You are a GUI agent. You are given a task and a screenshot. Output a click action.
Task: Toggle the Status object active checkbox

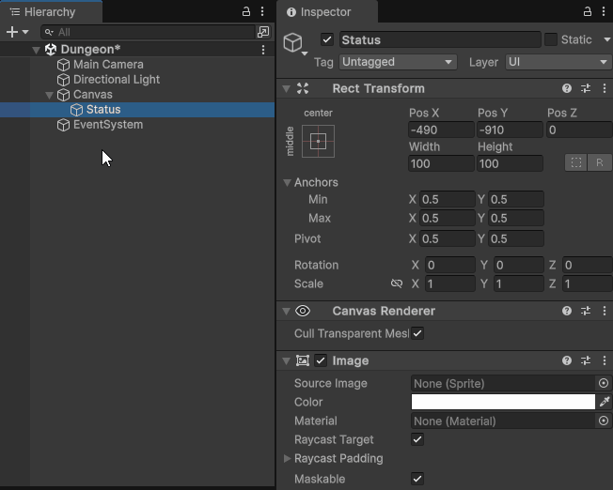(327, 39)
